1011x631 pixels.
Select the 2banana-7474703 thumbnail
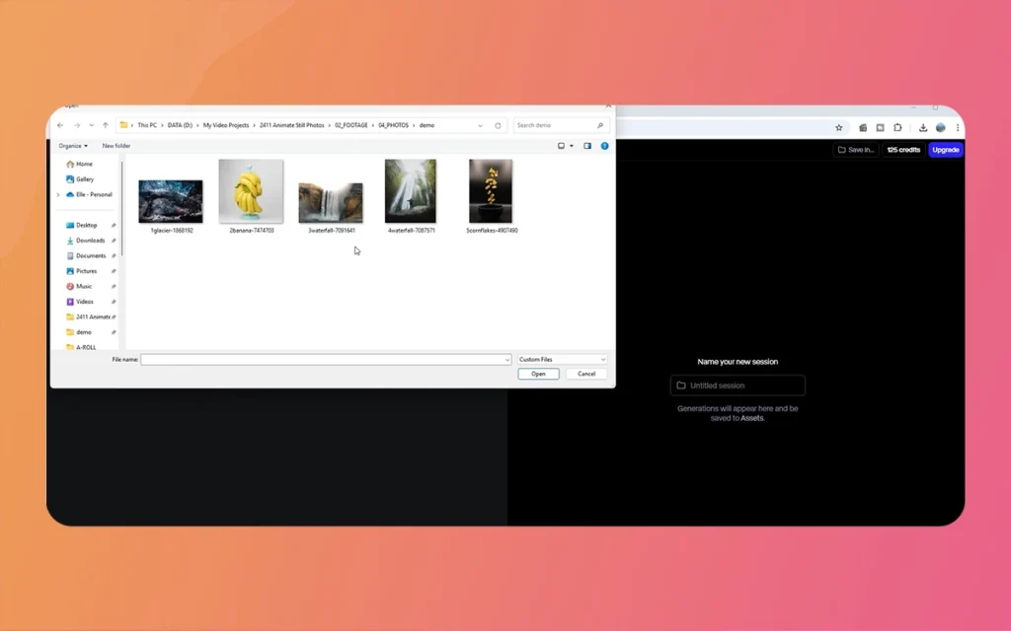click(x=251, y=191)
